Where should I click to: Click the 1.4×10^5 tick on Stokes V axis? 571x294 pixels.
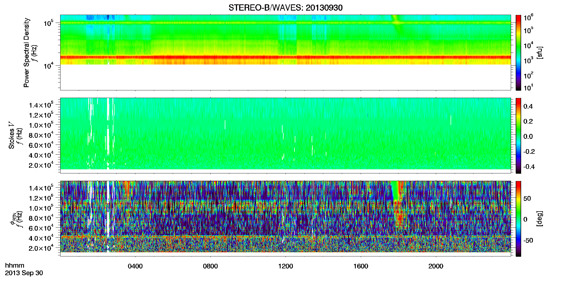41,105
